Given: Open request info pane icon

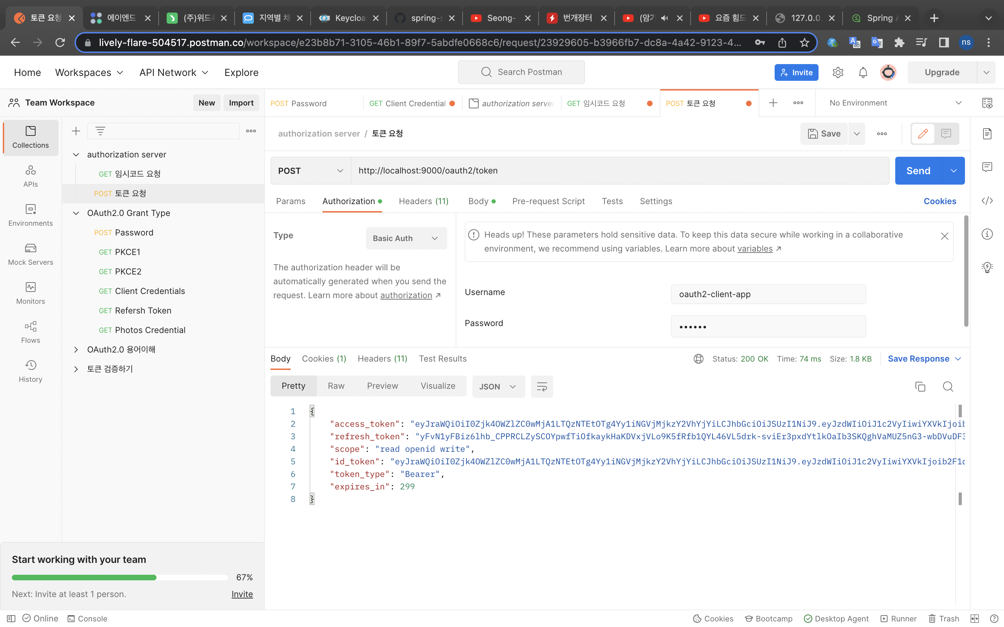Looking at the screenshot, I should click(987, 234).
